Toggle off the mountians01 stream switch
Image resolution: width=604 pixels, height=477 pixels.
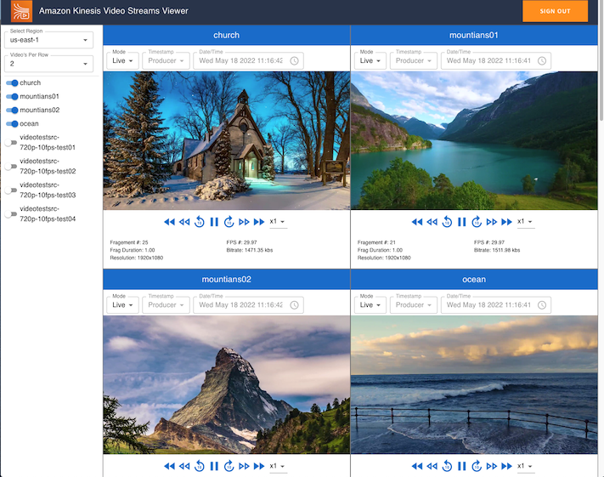pos(12,96)
